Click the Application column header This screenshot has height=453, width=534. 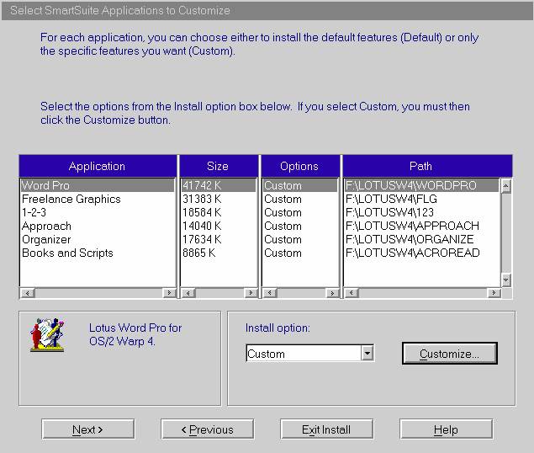coord(98,166)
